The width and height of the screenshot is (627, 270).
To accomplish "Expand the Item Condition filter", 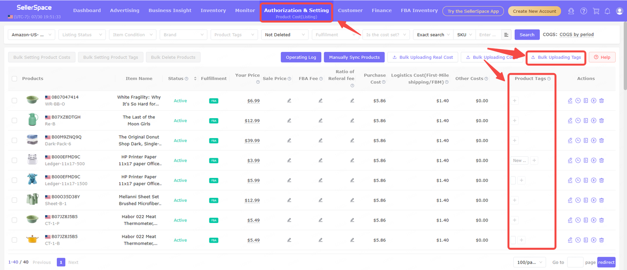I will [x=133, y=35].
